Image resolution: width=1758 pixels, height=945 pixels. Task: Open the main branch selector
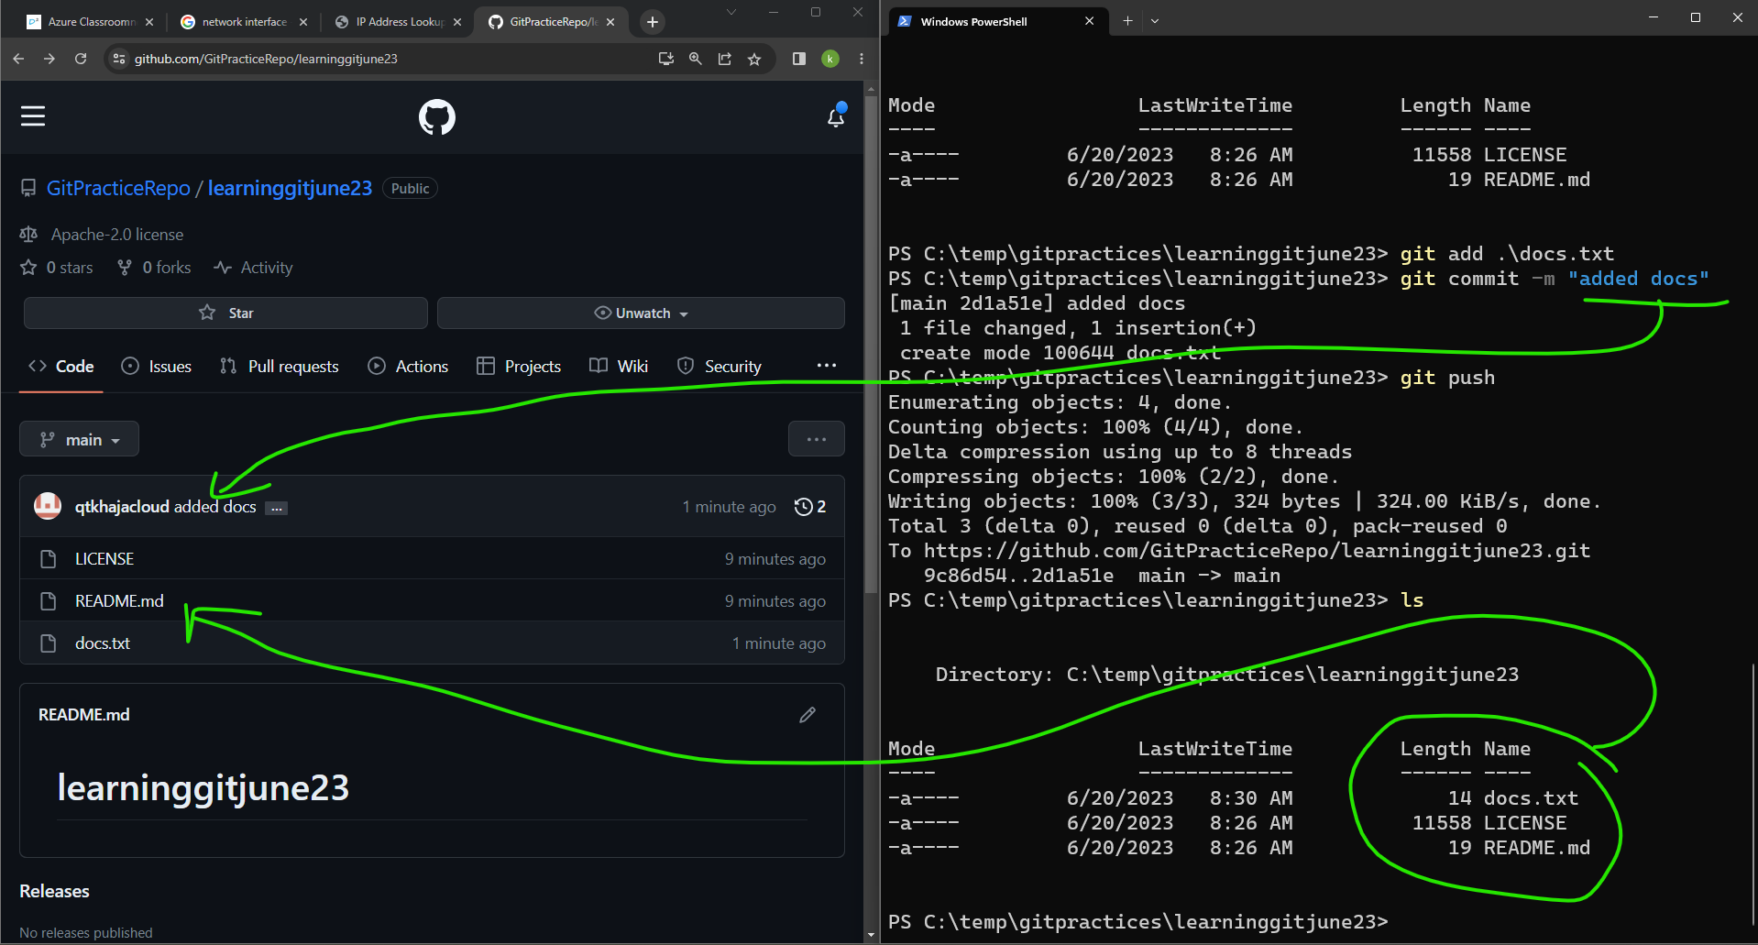coord(79,439)
